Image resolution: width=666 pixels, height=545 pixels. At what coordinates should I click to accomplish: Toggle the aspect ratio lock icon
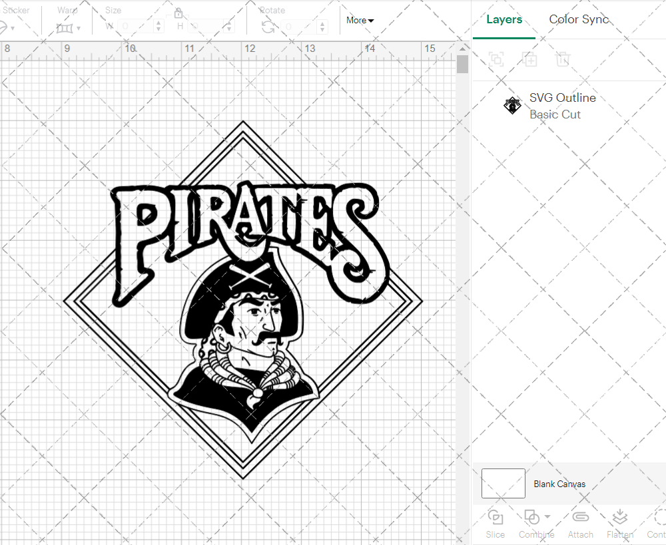[178, 13]
